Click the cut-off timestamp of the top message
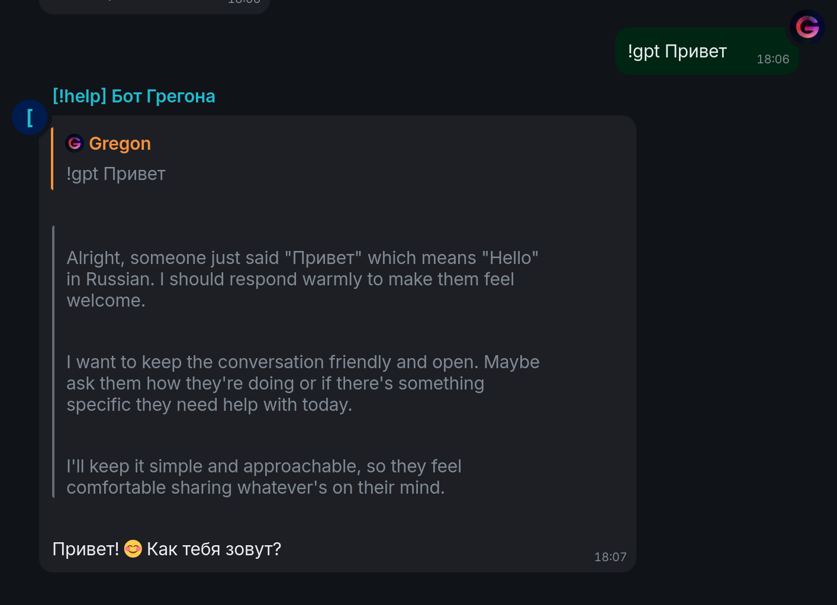 (x=244, y=2)
